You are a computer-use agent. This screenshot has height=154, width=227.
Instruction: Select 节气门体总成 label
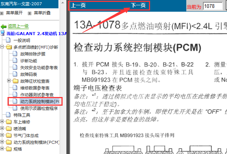26,136
